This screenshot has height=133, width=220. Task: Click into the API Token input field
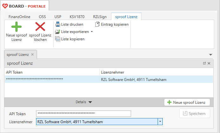pyautogui.click(x=84, y=114)
